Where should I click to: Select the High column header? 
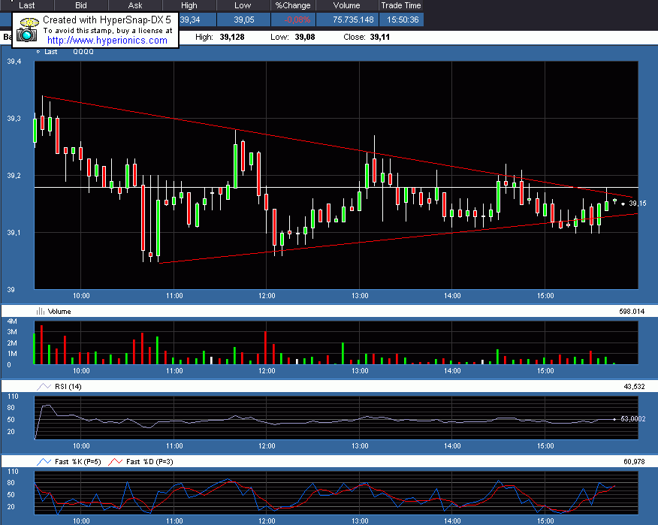189,5
